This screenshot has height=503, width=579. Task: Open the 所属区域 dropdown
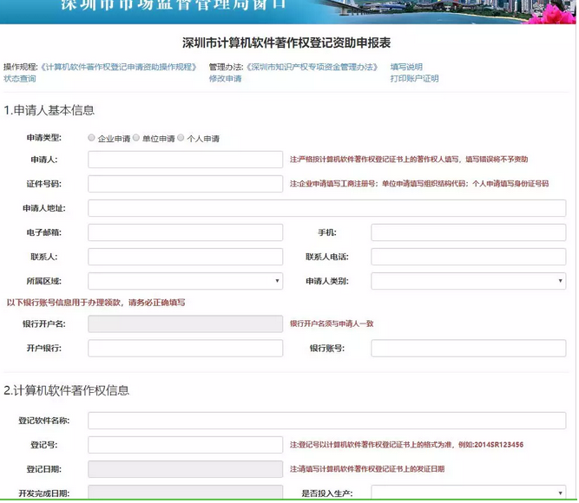point(186,281)
